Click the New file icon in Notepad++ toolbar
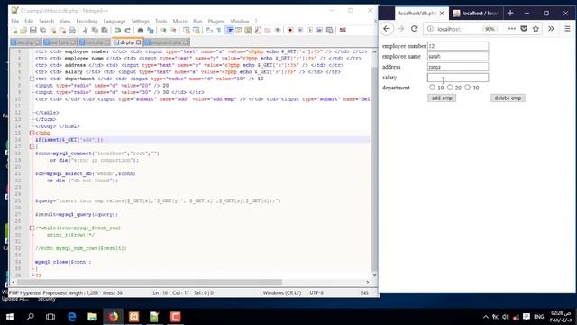 [15, 30]
